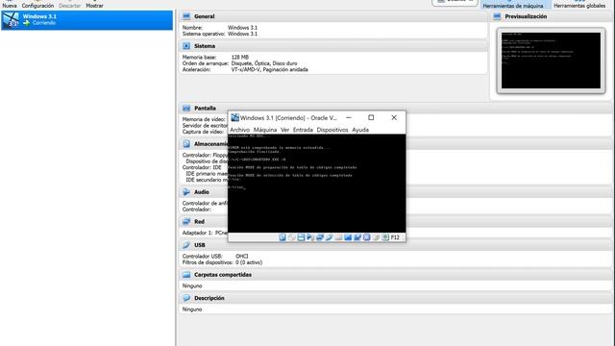Click the General section header label
This screenshot has height=346, width=615.
205,16
